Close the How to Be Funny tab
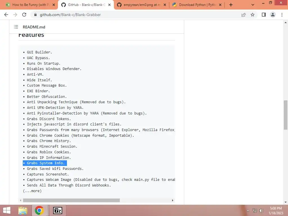The height and width of the screenshot is (216, 288). [x=54, y=5]
